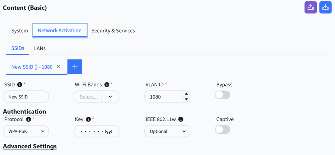
Task: Click the info icon beside Key
Action: click(x=88, y=119)
